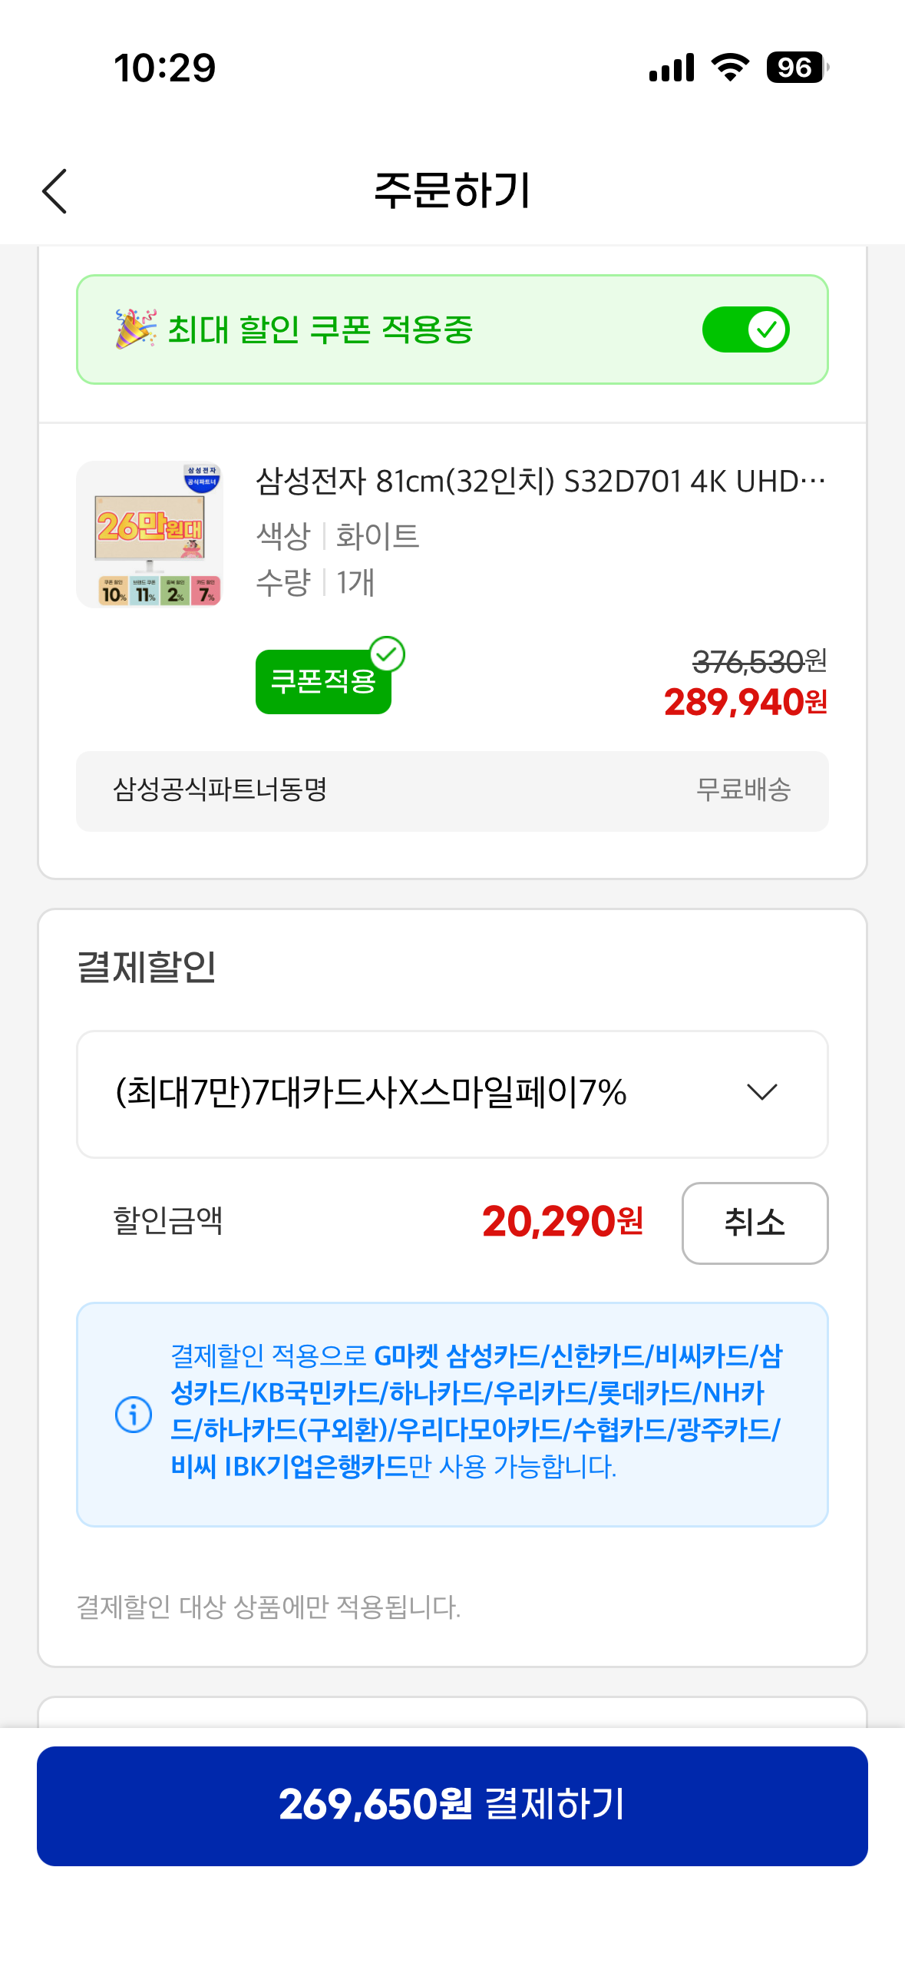Tap green checkmark badge on 쿠폰적용
This screenshot has width=905, height=1963.
click(x=388, y=654)
